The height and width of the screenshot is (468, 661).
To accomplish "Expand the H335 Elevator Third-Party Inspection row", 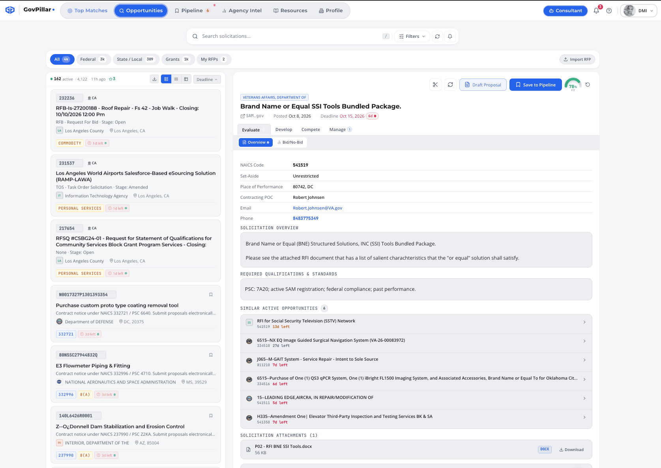I will (x=416, y=419).
